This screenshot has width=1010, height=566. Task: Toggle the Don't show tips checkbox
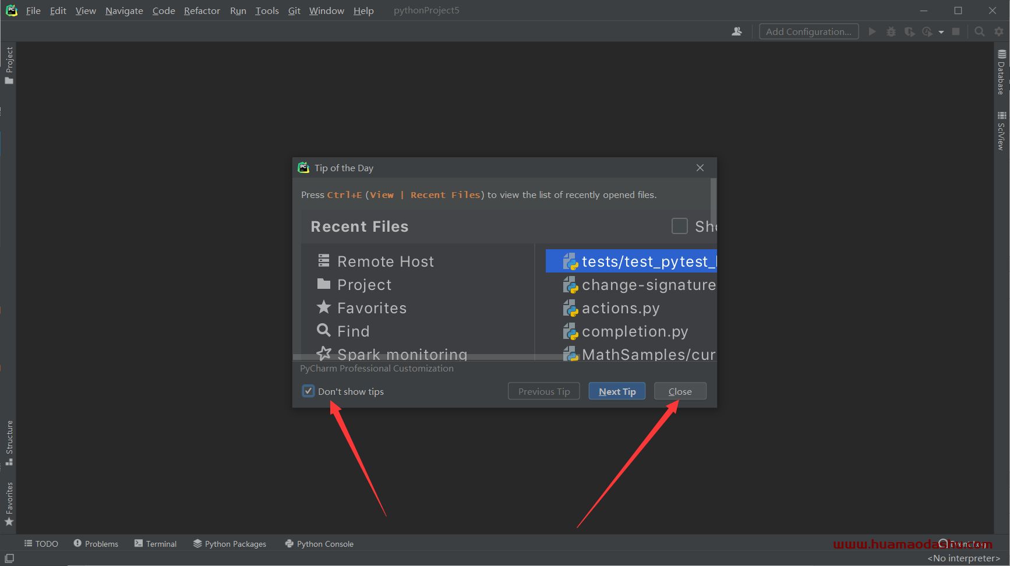point(309,391)
